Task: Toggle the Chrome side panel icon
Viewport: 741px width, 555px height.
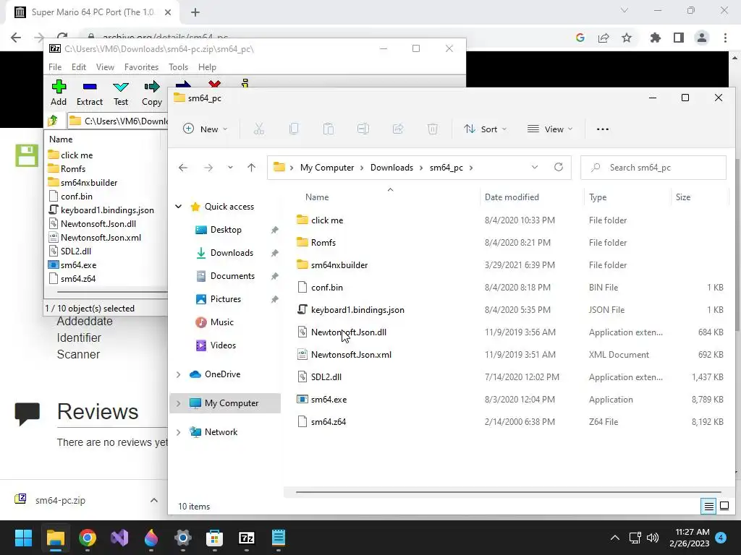Action: point(679,38)
